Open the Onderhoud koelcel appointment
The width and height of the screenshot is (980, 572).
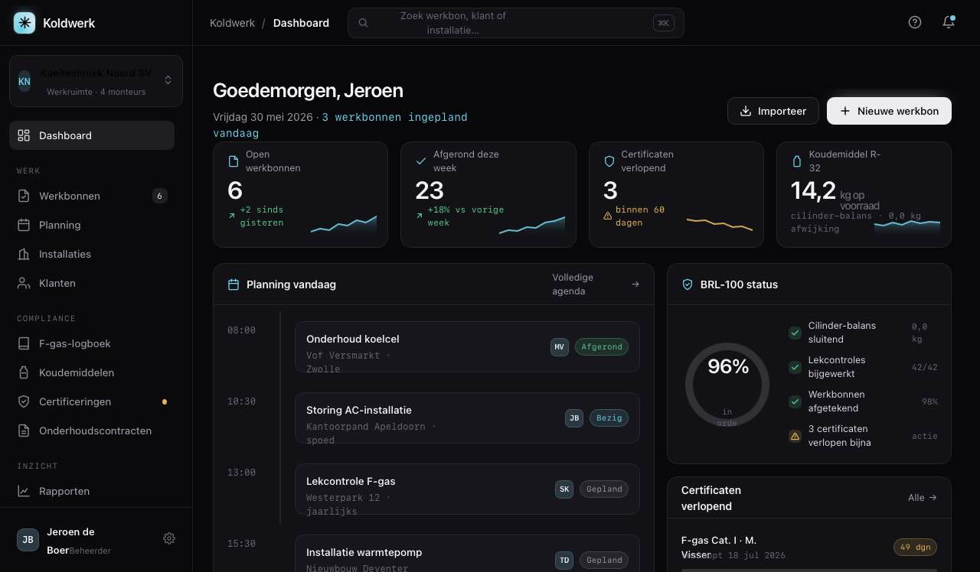(x=467, y=346)
